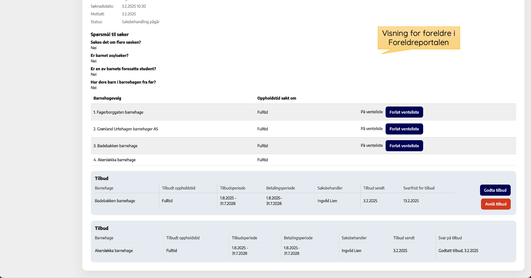Click the Svarfrist for tilbud column header
The width and height of the screenshot is (531, 278).
pos(419,188)
